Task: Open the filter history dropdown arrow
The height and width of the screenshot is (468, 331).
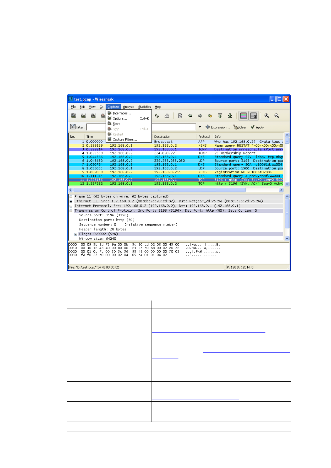Action: point(200,127)
